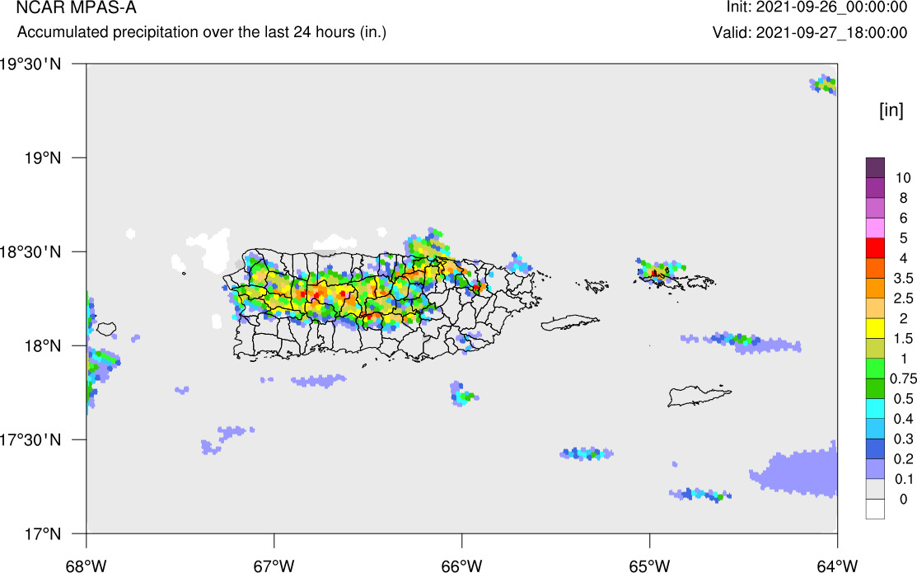Click the white swatch below legend value 0
917x573 pixels.
click(875, 509)
